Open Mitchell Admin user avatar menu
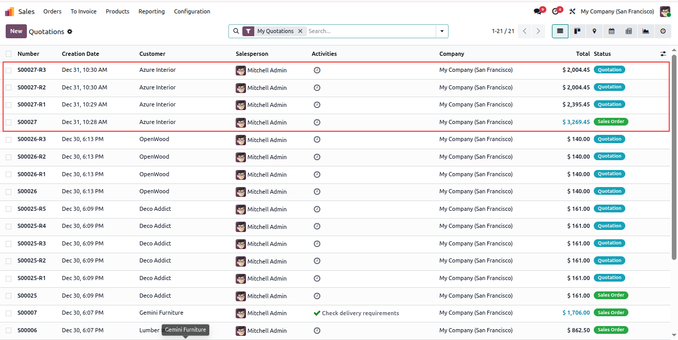This screenshot has width=678, height=340. coord(665,11)
